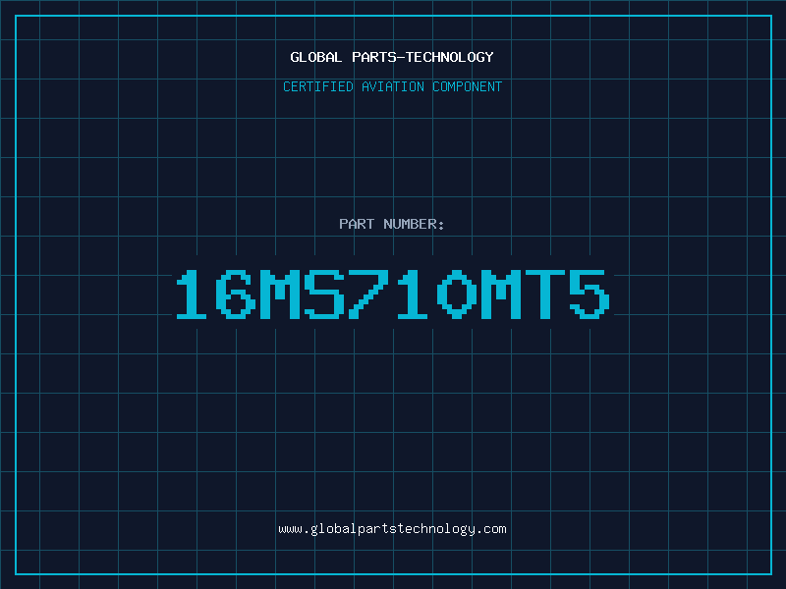Select the part number 16MS710MT5
This screenshot has width=786, height=589.
393,294
